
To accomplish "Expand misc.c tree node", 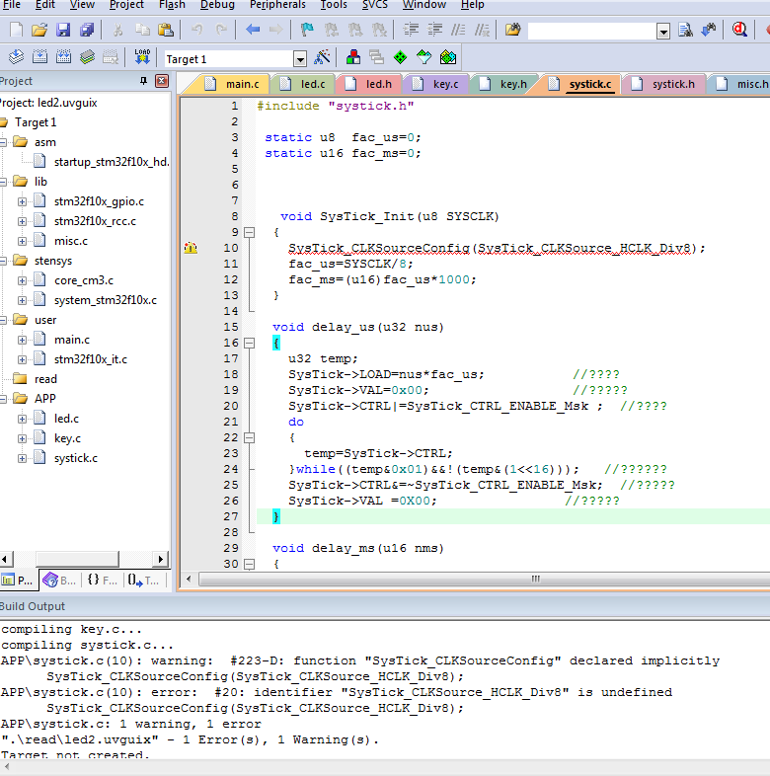I will 22,241.
